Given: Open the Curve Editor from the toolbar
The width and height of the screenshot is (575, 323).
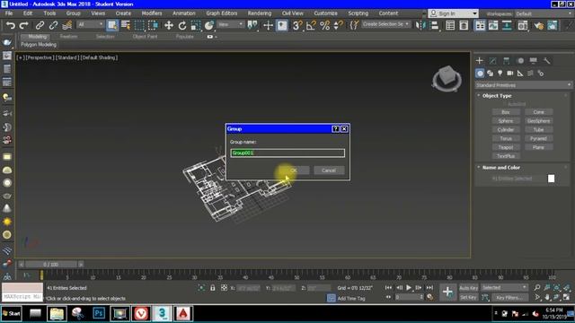Looking at the screenshot, I should 493,25.
